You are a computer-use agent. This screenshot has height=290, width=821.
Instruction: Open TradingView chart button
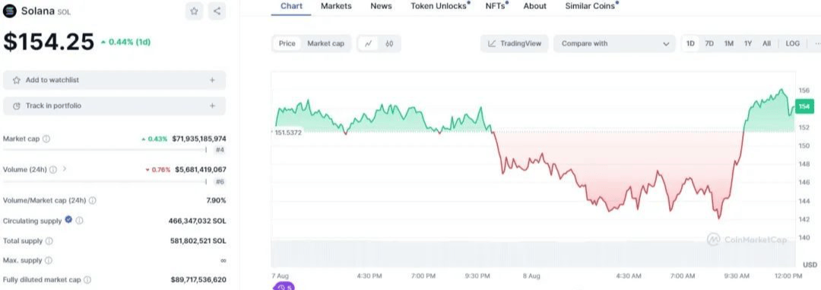(x=514, y=44)
